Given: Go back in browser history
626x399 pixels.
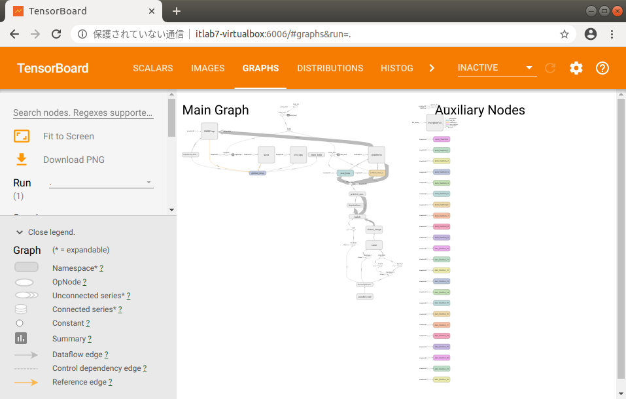Looking at the screenshot, I should point(14,35).
